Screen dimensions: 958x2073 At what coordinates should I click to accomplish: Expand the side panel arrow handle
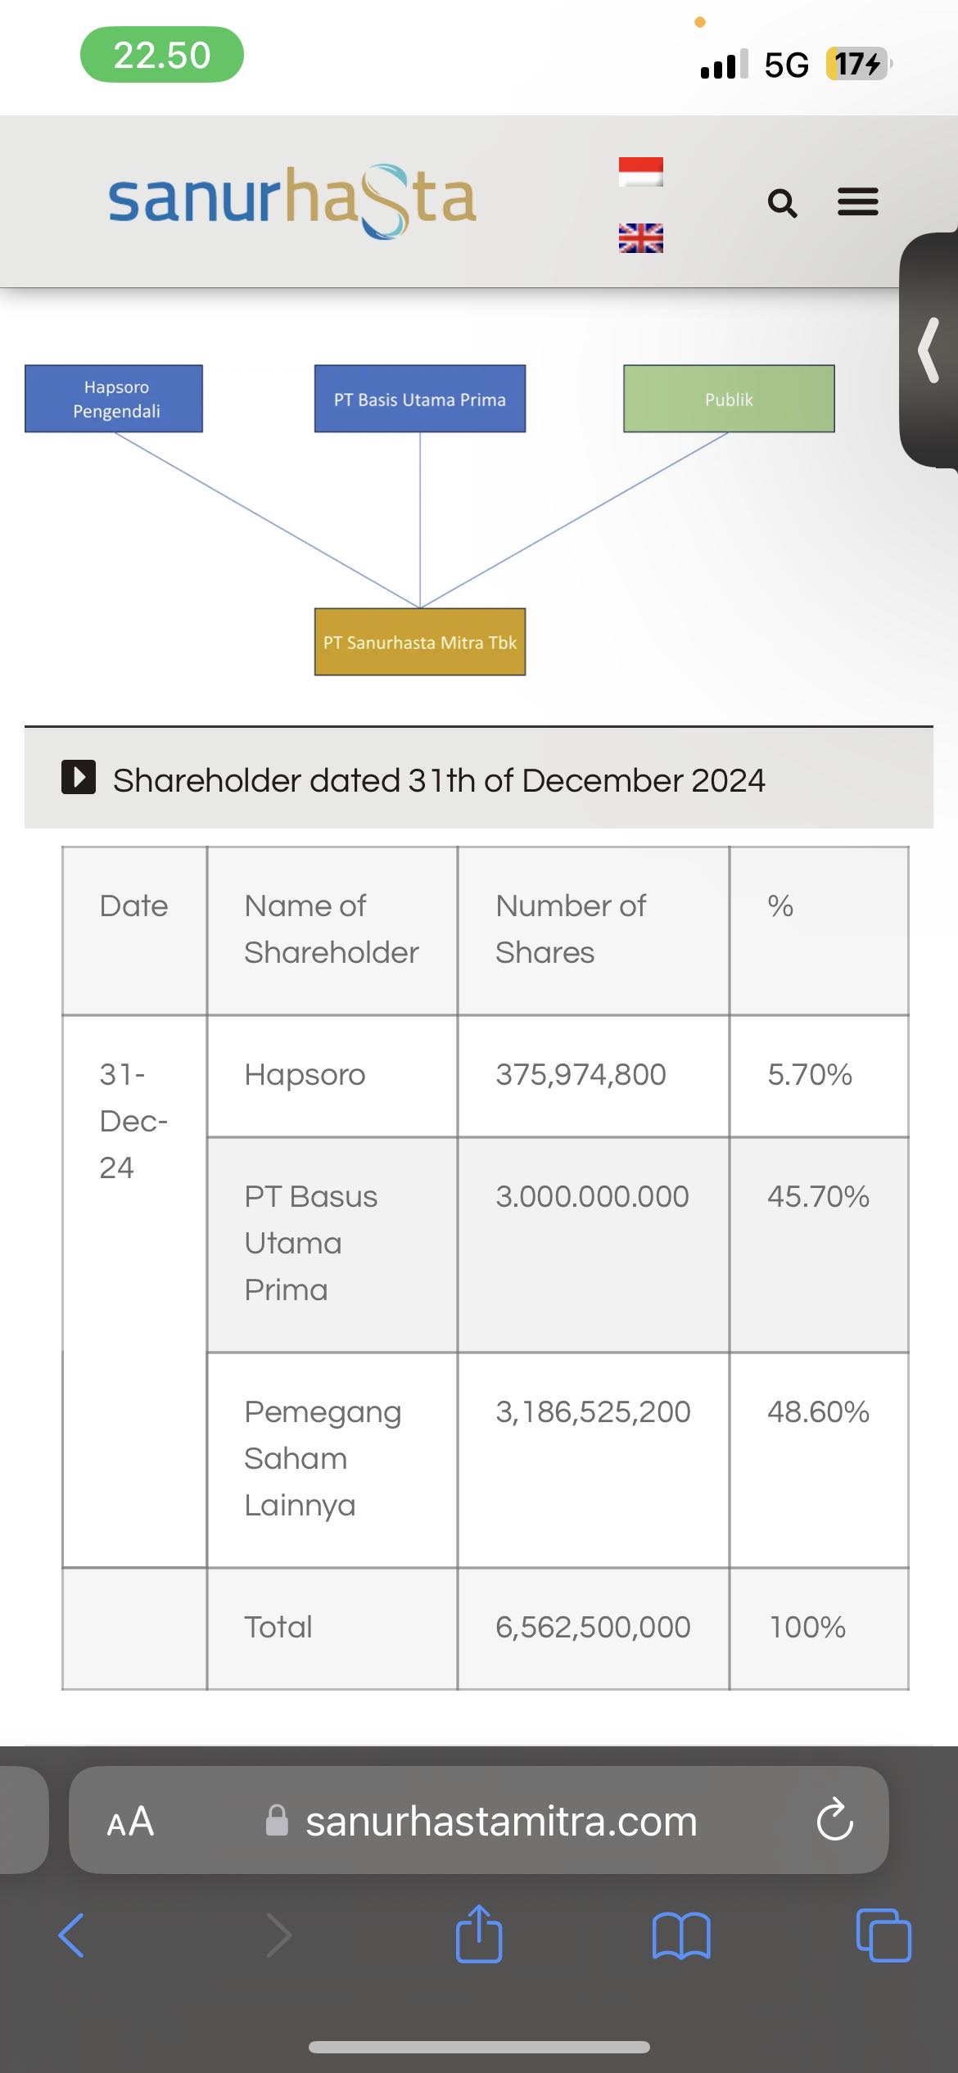pyautogui.click(x=929, y=350)
